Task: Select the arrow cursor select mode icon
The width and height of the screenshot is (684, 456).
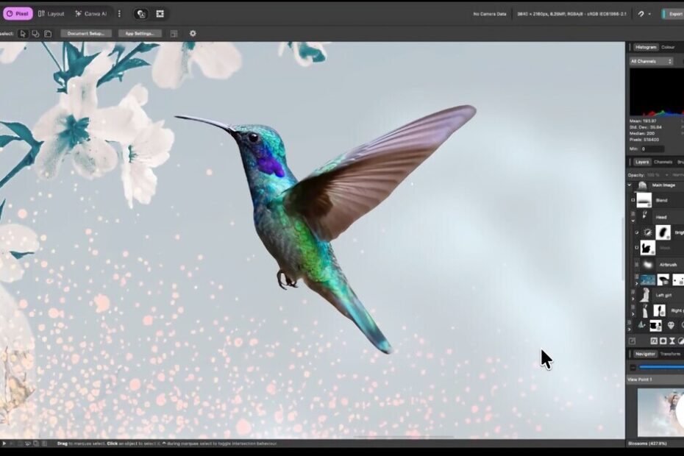Action: 23,33
